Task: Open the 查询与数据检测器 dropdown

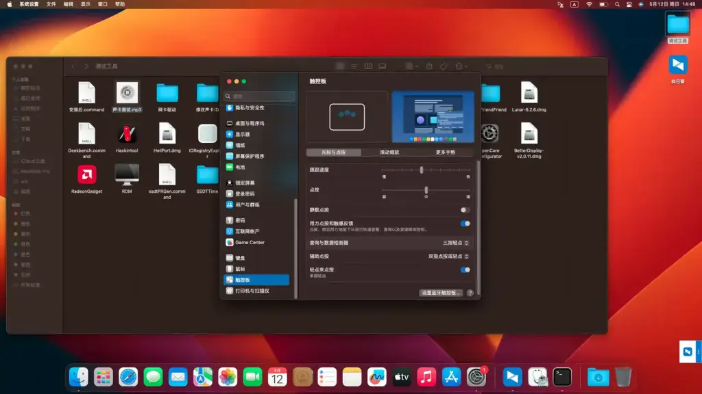Action: coord(456,243)
